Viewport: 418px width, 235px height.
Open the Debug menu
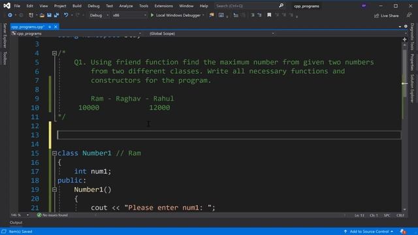click(x=93, y=6)
